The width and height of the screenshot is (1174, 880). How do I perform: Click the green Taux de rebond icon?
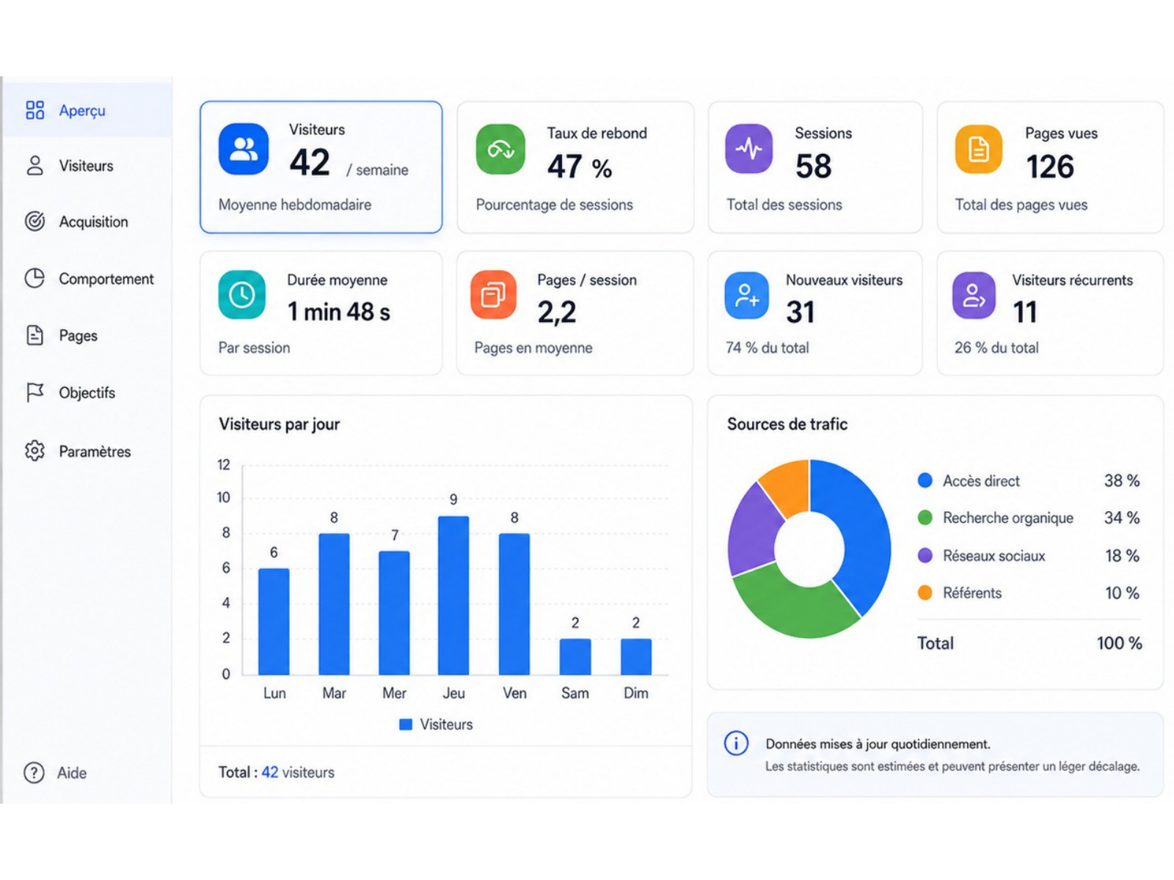tap(500, 150)
